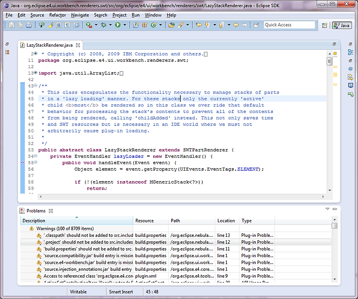The height and width of the screenshot is (299, 358).
Task: Create a New Java Project icon
Action: click(136, 25)
